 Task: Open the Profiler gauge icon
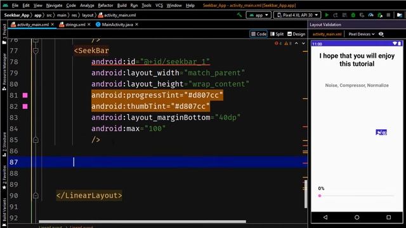pyautogui.click(x=370, y=15)
